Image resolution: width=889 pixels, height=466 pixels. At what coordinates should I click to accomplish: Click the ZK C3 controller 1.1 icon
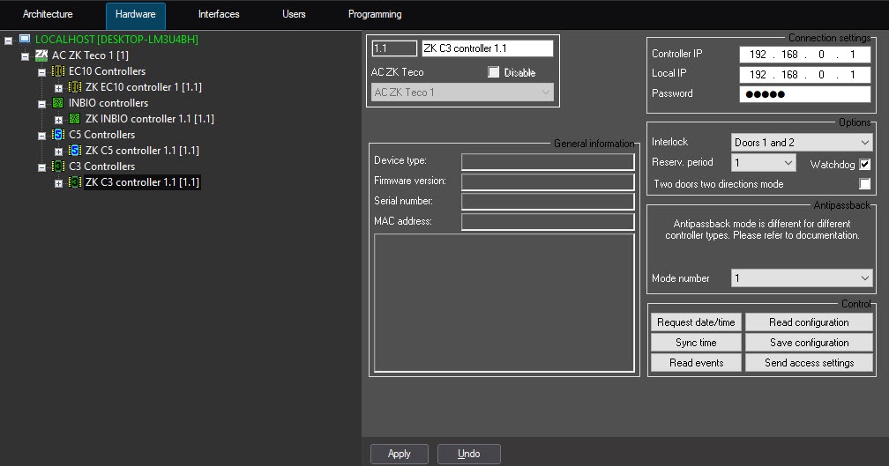click(x=75, y=182)
